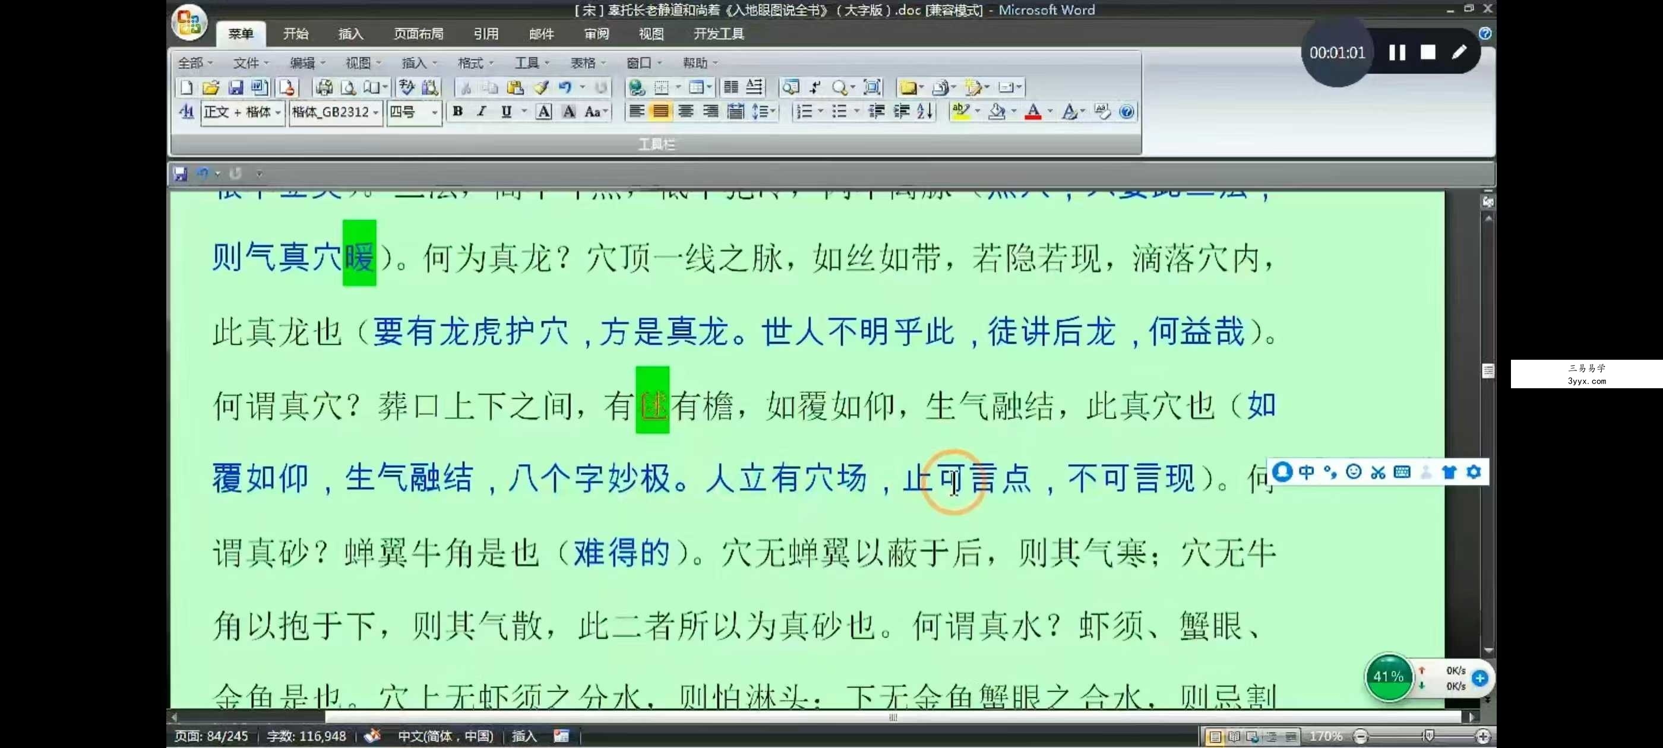Open Print Preview magnifier icon
Screen dimensions: 1663x748
pyautogui.click(x=349, y=87)
